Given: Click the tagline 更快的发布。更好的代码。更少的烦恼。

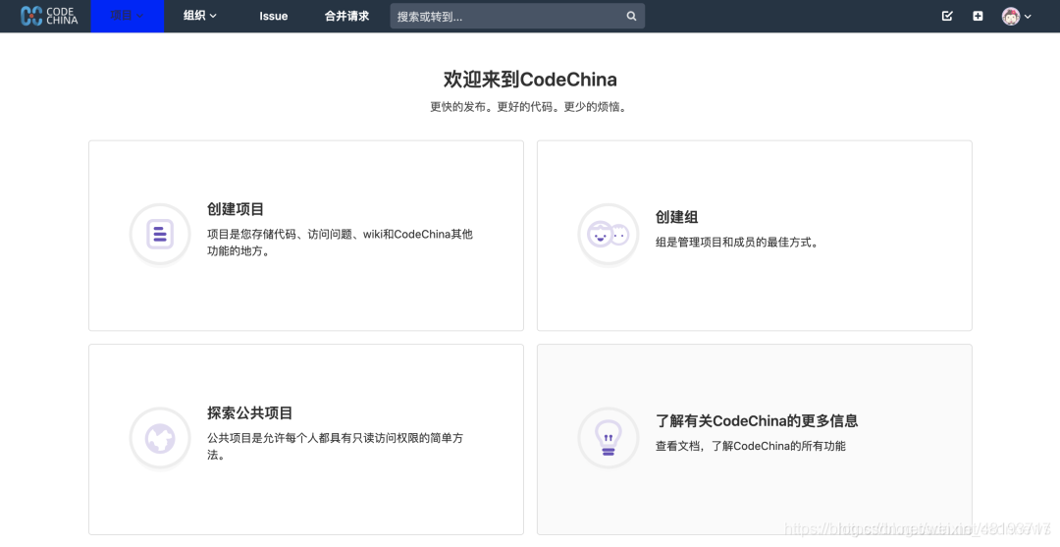Looking at the screenshot, I should tap(530, 107).
